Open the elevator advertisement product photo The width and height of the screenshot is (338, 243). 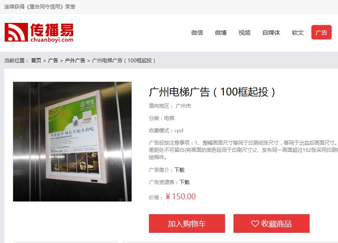72,142
